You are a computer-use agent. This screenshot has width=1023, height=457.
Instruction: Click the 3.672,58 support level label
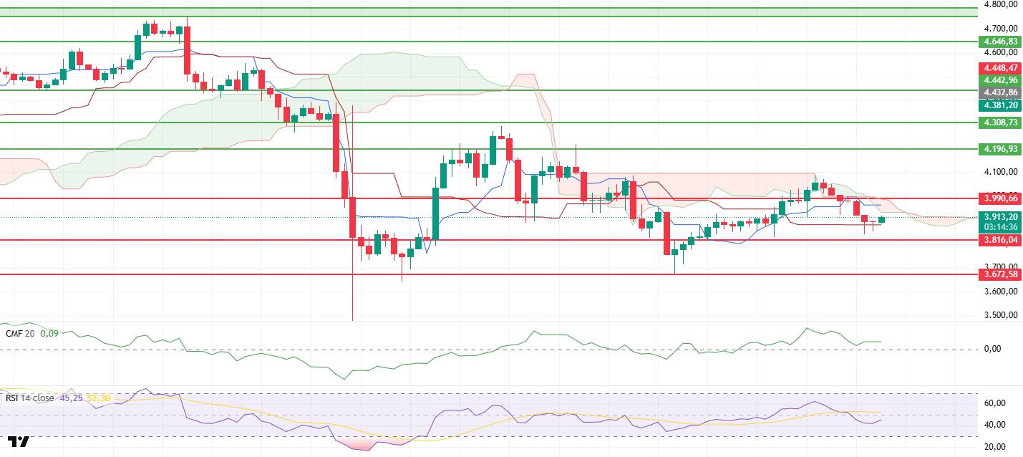click(x=999, y=274)
